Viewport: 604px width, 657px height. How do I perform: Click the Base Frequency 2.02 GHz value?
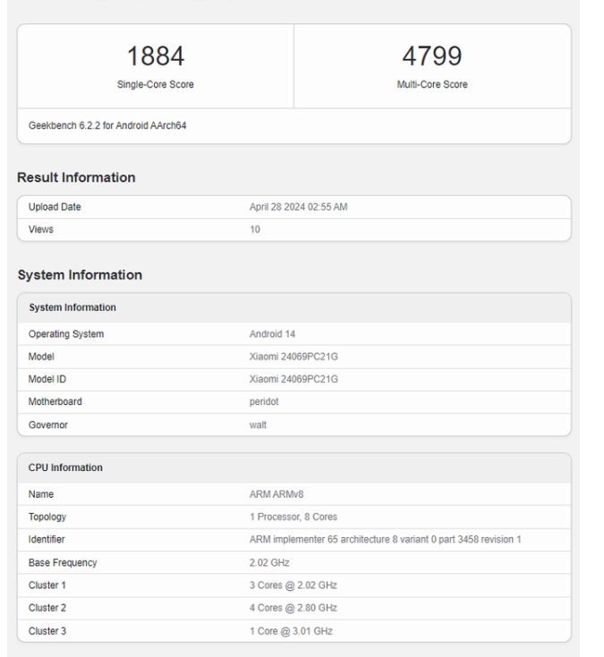click(x=269, y=562)
